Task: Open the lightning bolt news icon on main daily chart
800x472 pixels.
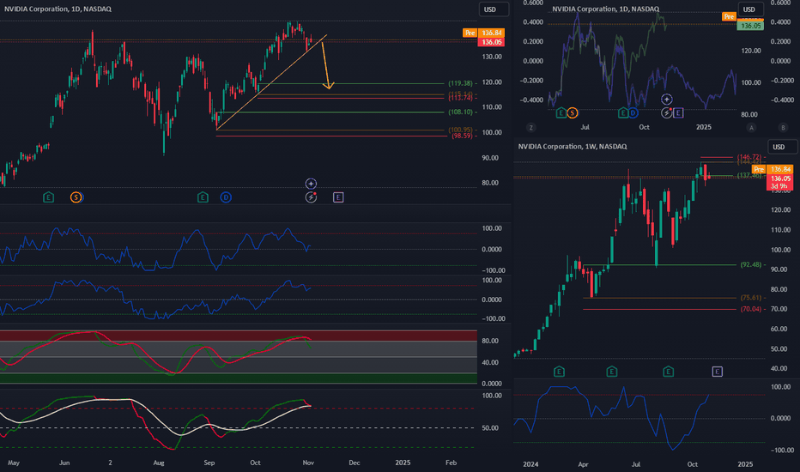Action: [311, 197]
